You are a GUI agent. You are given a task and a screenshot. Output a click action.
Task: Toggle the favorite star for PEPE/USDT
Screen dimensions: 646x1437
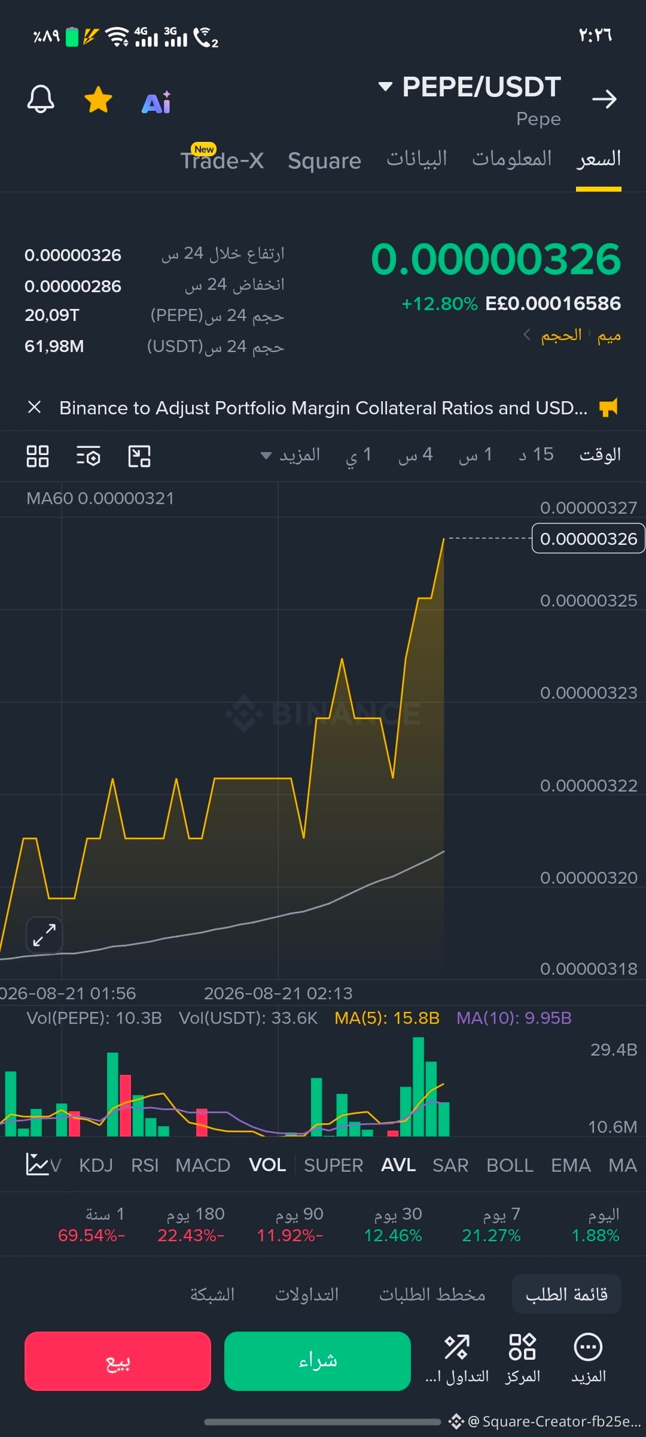click(99, 99)
